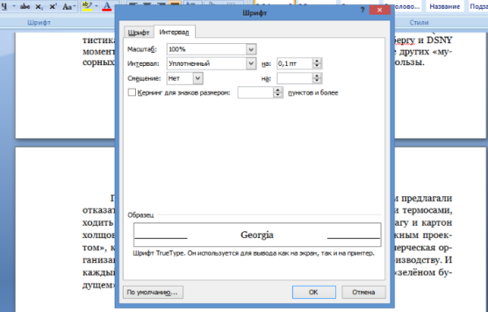Decrease the interval 0,1 пт value

coord(317,66)
